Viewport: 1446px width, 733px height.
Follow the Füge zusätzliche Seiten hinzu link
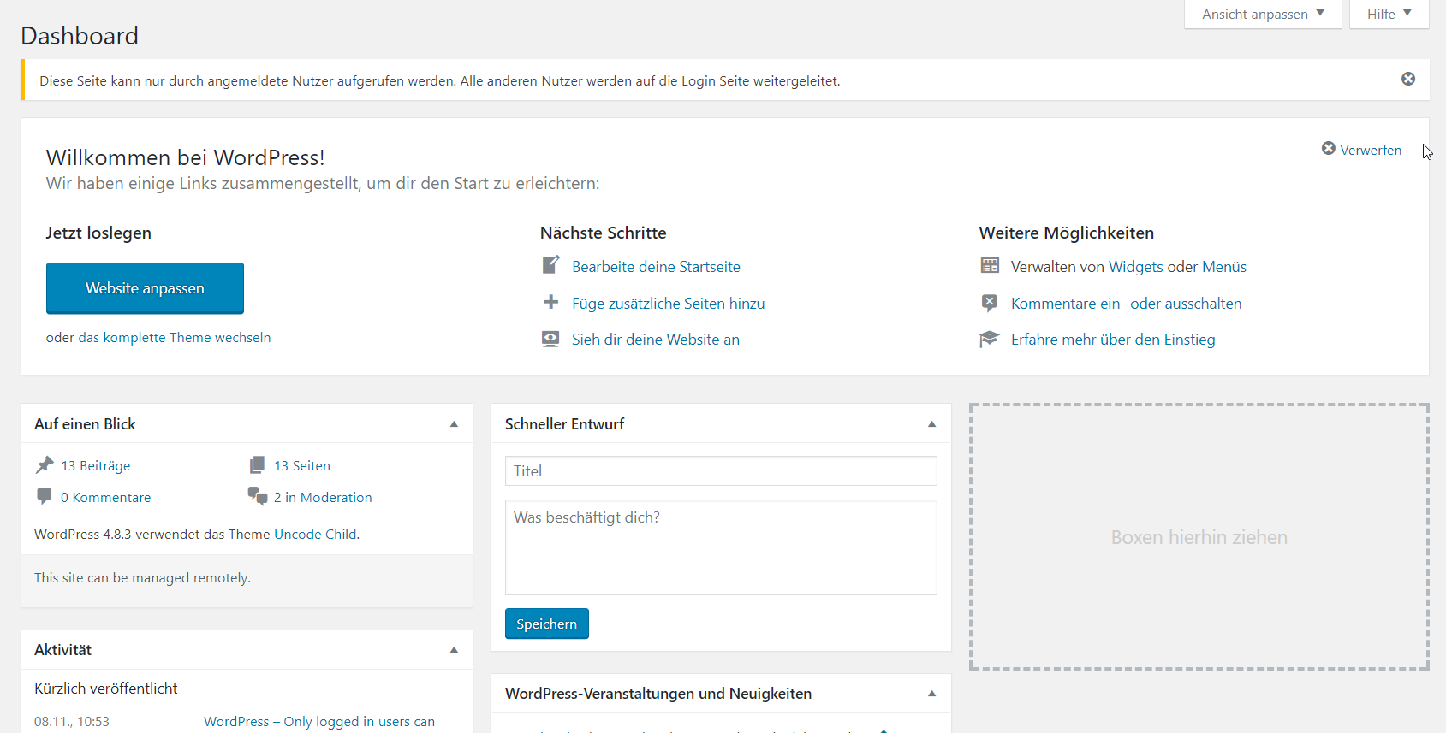click(x=669, y=304)
